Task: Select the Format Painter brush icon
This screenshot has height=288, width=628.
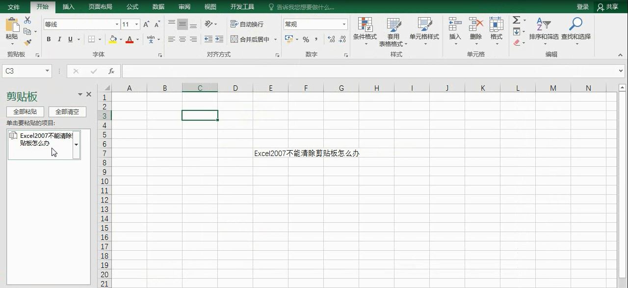Action: click(x=27, y=43)
